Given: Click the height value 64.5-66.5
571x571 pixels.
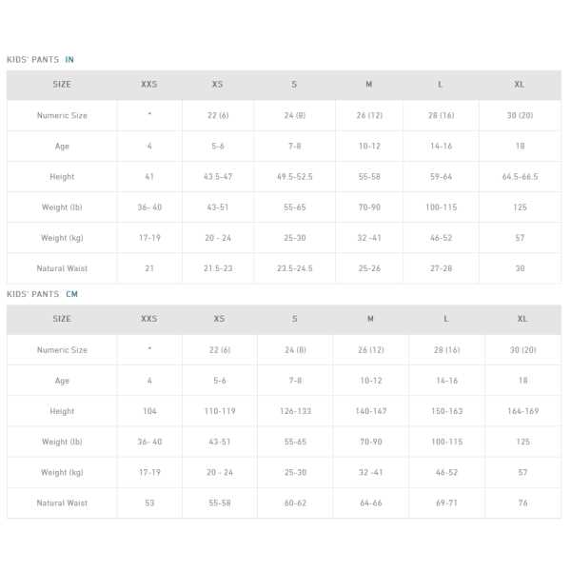Looking at the screenshot, I should point(520,177).
